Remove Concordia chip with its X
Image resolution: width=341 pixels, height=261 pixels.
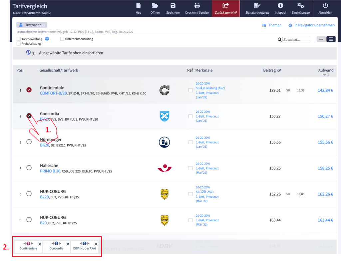point(68,244)
